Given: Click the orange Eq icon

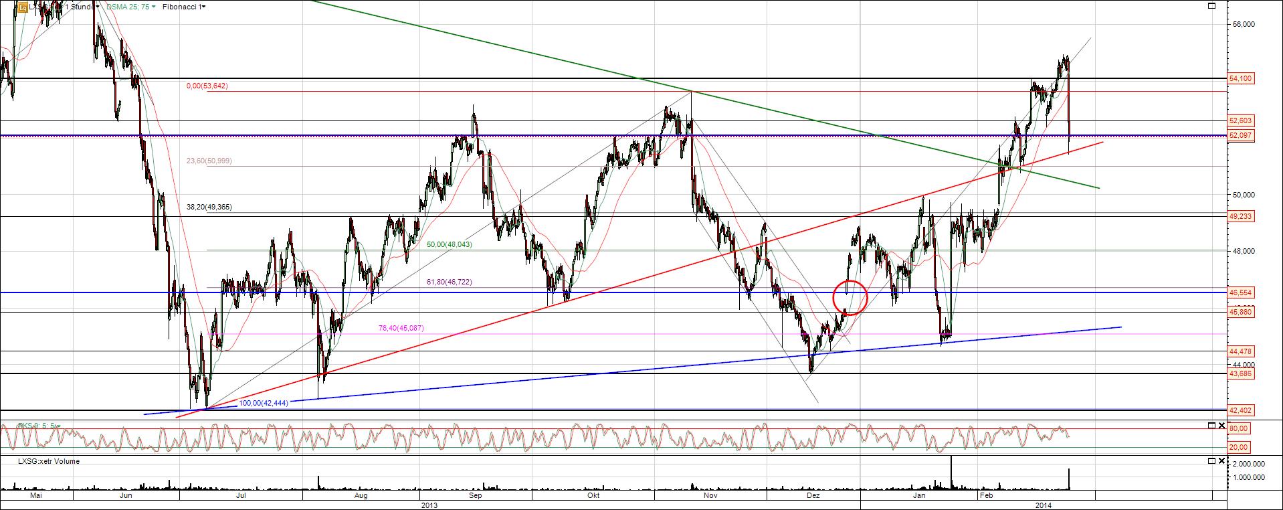Looking at the screenshot, I should pyautogui.click(x=21, y=7).
